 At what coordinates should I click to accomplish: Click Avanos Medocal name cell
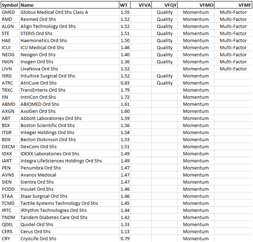point(70,175)
